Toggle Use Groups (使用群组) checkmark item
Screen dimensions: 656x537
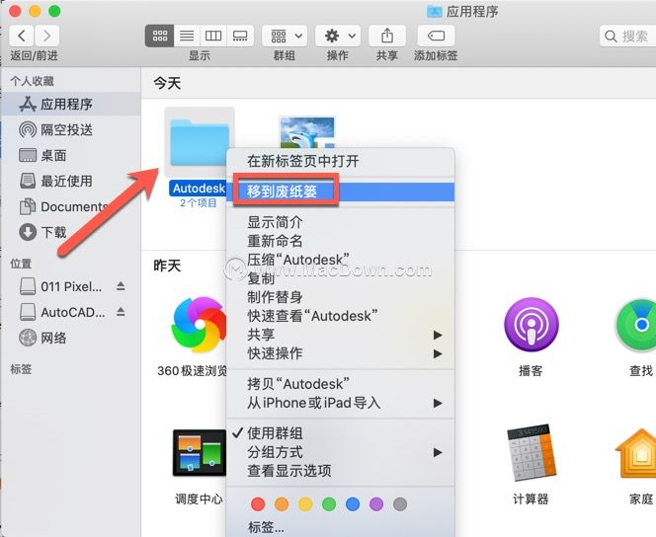340,433
